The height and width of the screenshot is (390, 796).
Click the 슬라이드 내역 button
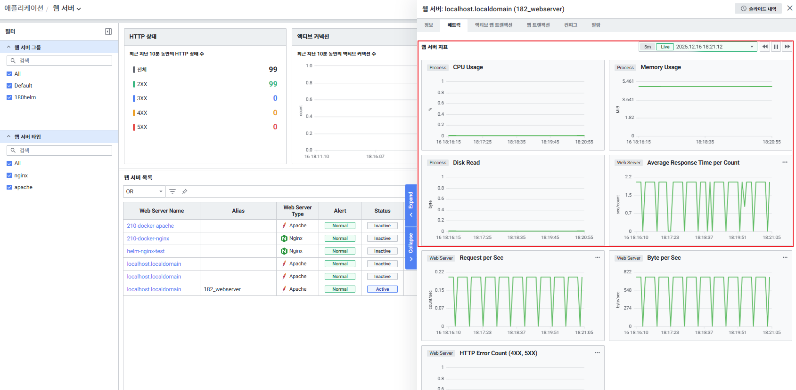(758, 8)
